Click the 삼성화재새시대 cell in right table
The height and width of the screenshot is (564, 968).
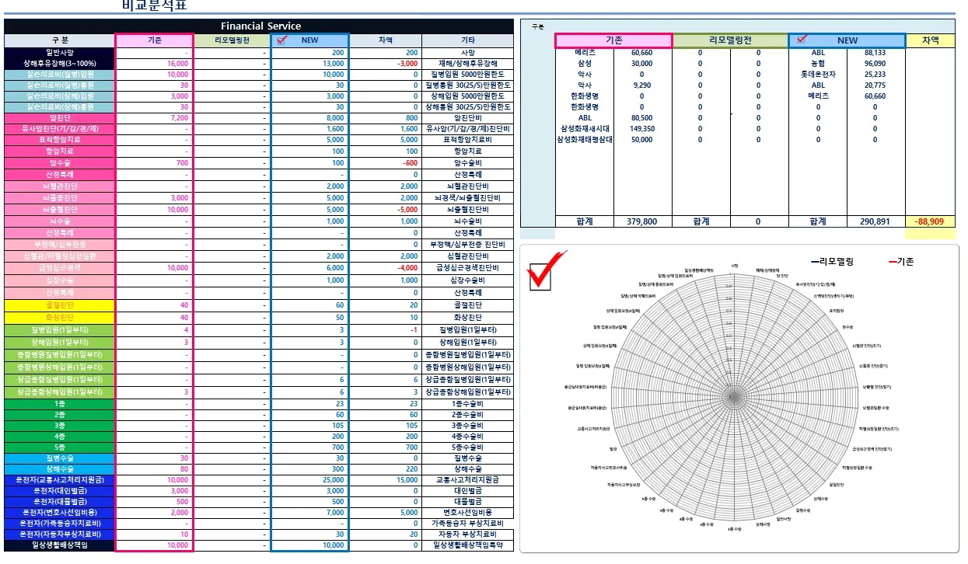pyautogui.click(x=585, y=129)
